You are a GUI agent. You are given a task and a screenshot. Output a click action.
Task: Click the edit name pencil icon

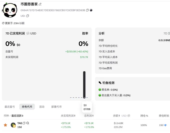point(40,4)
